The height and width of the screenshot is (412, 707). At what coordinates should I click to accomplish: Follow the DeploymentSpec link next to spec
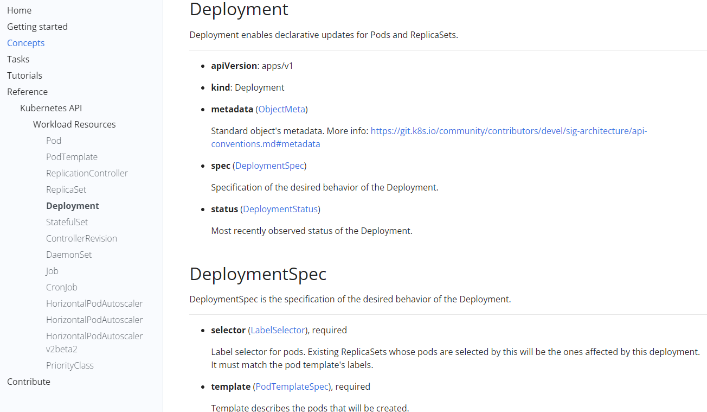click(269, 166)
